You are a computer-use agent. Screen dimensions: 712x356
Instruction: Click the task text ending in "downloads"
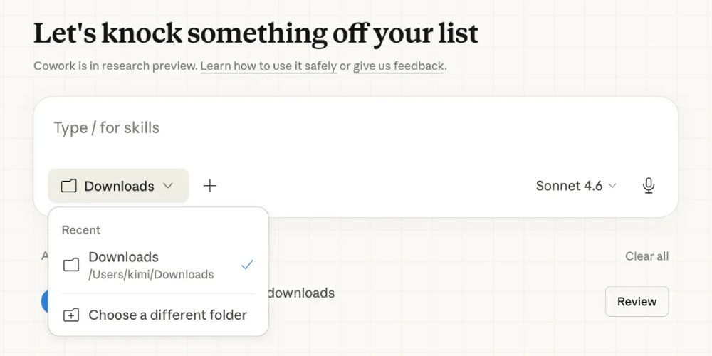[x=302, y=293]
